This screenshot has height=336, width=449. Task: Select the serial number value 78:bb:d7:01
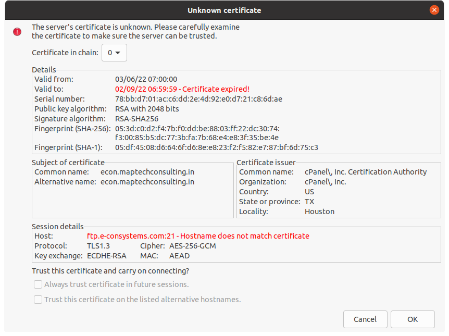click(x=198, y=99)
